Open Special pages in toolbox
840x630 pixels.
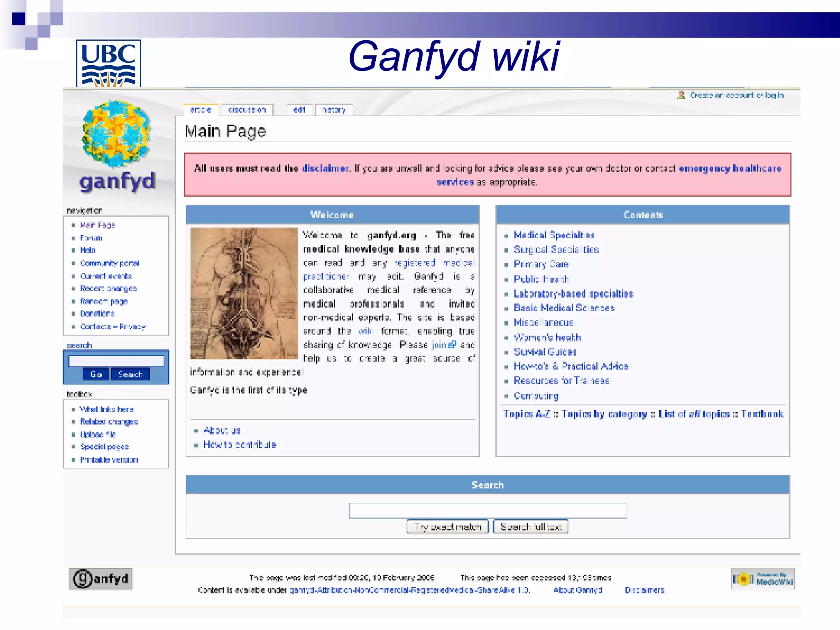pos(104,447)
